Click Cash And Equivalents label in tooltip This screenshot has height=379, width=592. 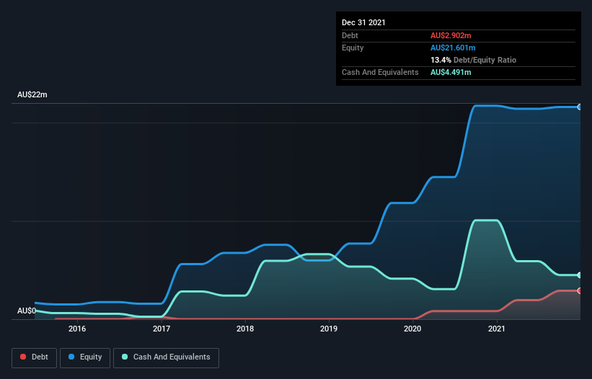click(380, 72)
